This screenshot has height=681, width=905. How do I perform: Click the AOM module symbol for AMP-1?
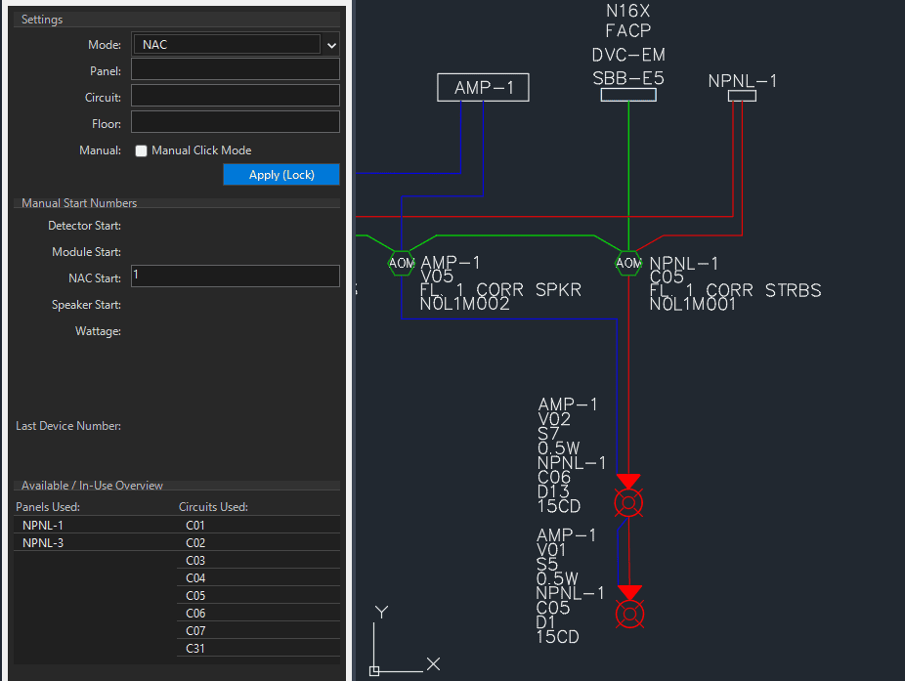pyautogui.click(x=401, y=263)
